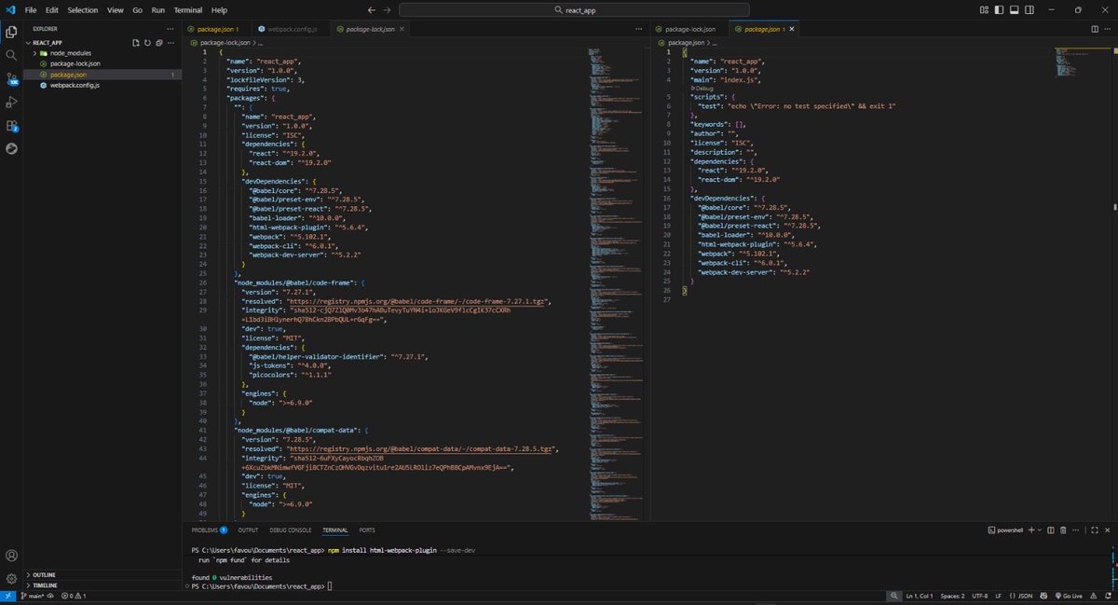This screenshot has height=605, width=1118.
Task: Open more actions for left editor group
Action: pos(640,29)
